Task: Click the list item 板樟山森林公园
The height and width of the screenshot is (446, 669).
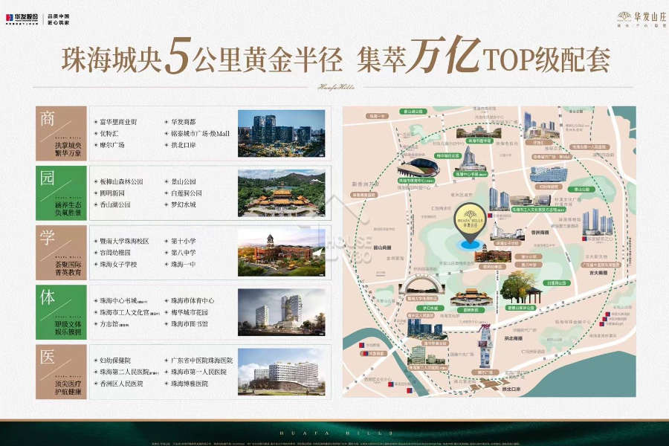Action: (x=121, y=181)
